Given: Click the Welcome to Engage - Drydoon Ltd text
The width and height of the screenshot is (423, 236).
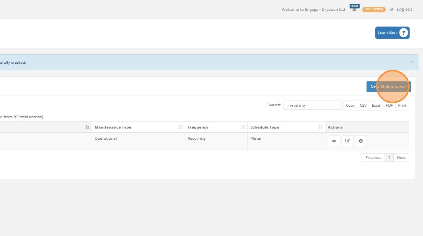Looking at the screenshot, I should 313,10.
